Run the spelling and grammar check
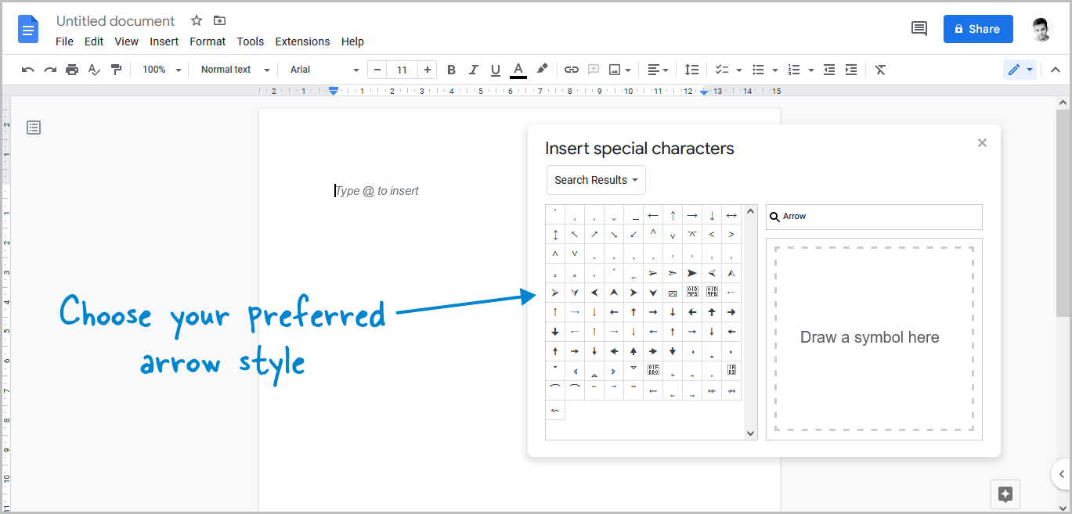The image size is (1072, 514). click(94, 69)
